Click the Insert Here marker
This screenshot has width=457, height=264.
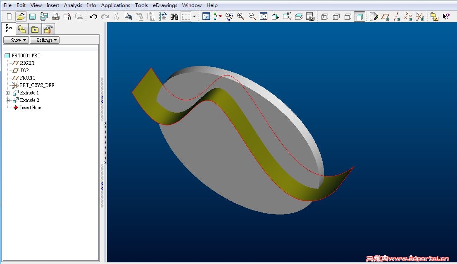pos(30,108)
